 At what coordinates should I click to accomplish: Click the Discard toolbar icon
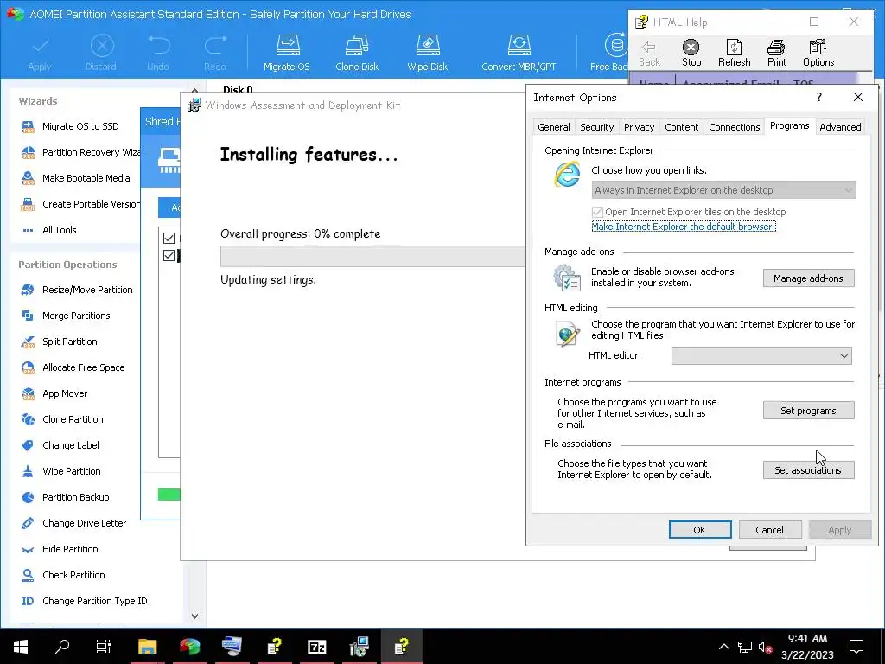(x=101, y=53)
